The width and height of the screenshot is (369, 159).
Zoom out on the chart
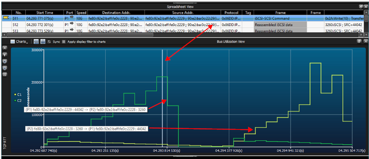pos(5,68)
